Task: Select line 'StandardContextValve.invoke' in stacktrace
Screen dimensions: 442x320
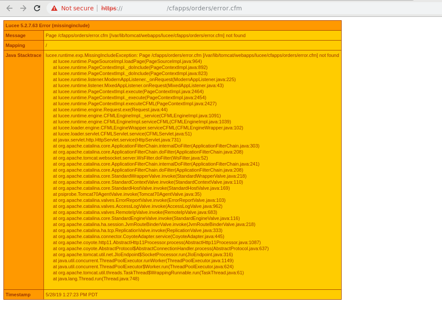Action: tap(148, 182)
